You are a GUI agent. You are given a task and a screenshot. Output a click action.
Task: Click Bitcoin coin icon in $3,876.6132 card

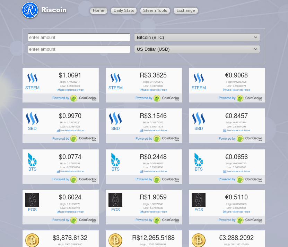pyautogui.click(x=32, y=240)
